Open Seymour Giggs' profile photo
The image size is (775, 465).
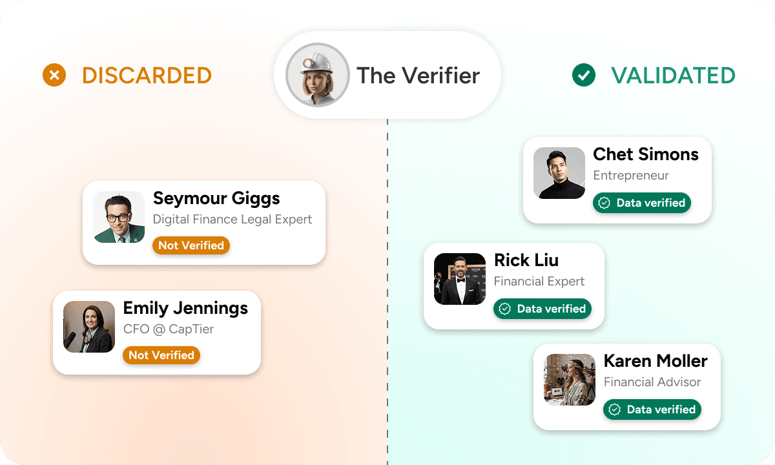pyautogui.click(x=119, y=217)
